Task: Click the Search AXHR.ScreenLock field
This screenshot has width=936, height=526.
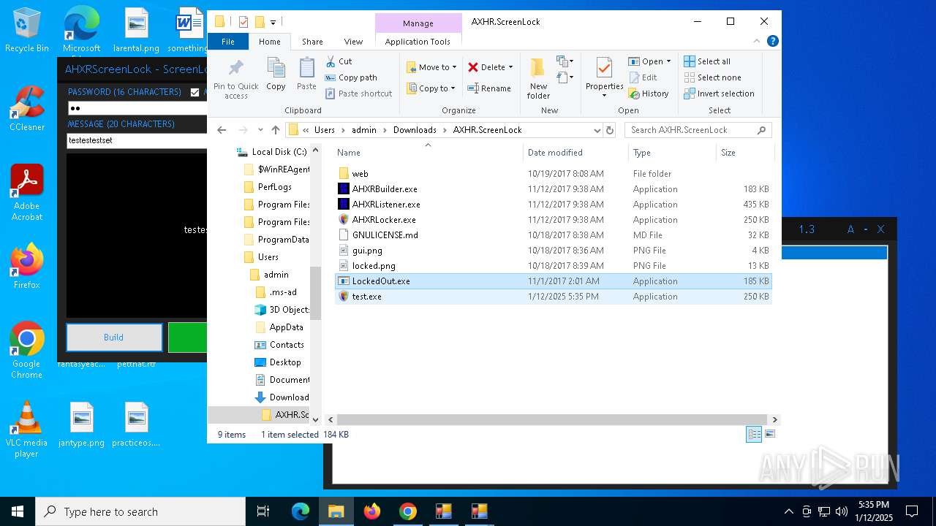Action: [698, 130]
